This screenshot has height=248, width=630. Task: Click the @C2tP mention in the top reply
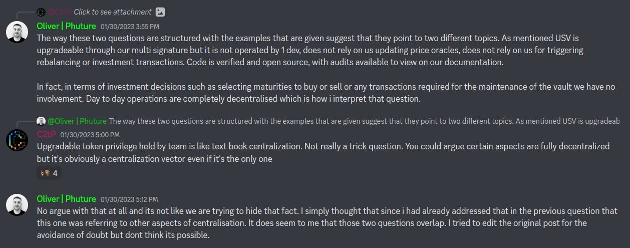60,12
